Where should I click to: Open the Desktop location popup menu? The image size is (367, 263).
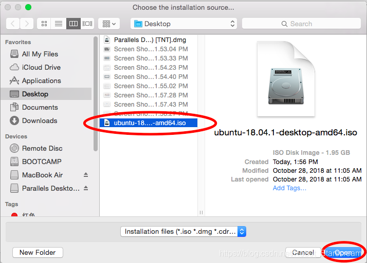coord(183,24)
